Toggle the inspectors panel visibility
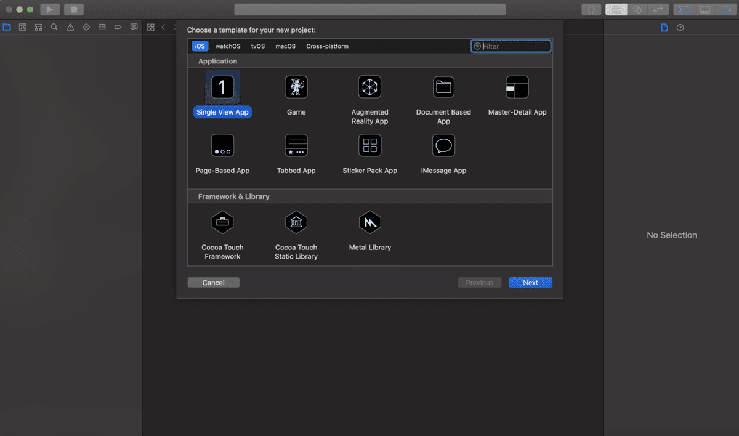The height and width of the screenshot is (436, 739). coord(724,10)
